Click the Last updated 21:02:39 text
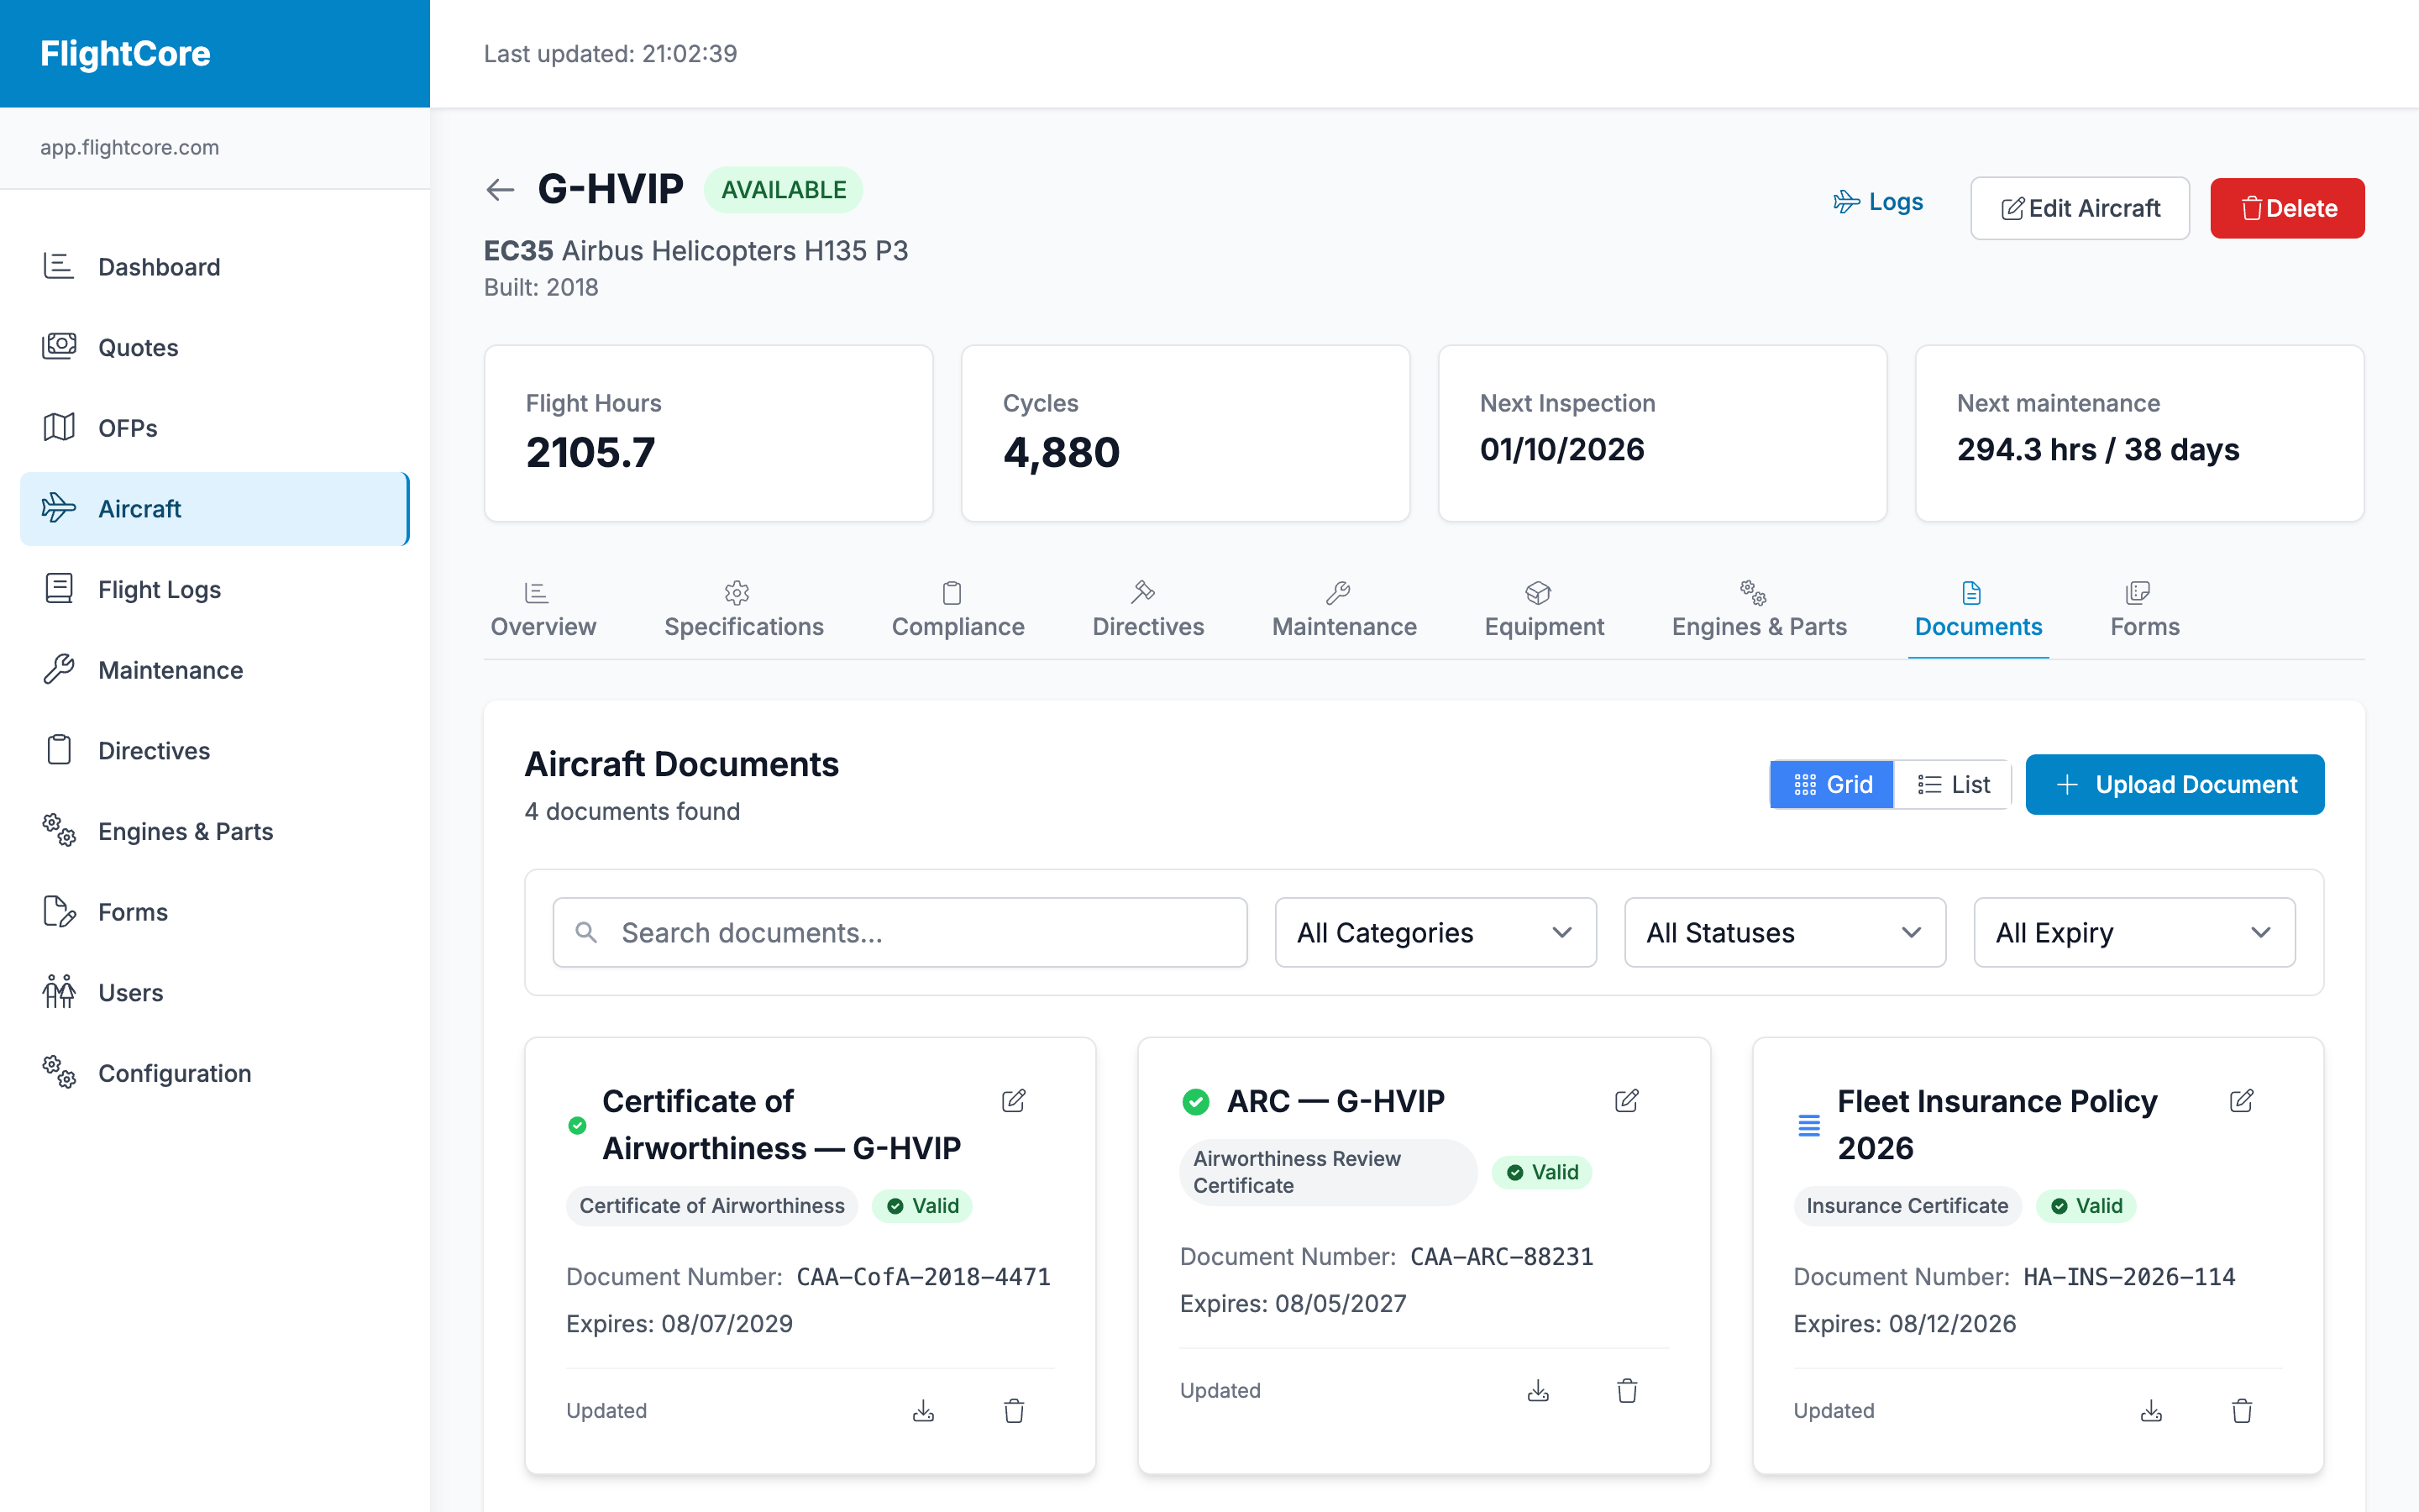This screenshot has width=2419, height=1512. tap(611, 53)
